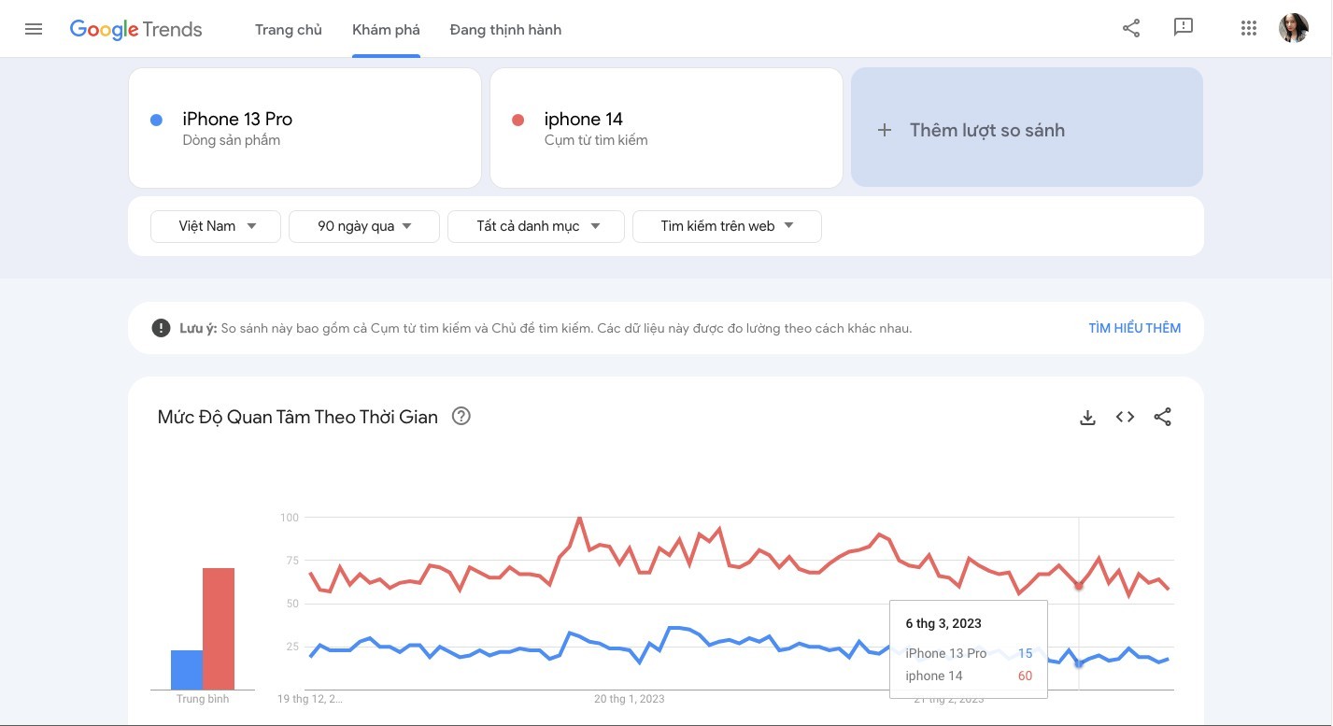Click the warning icon beside Lưu ý
The image size is (1333, 726).
(161, 328)
